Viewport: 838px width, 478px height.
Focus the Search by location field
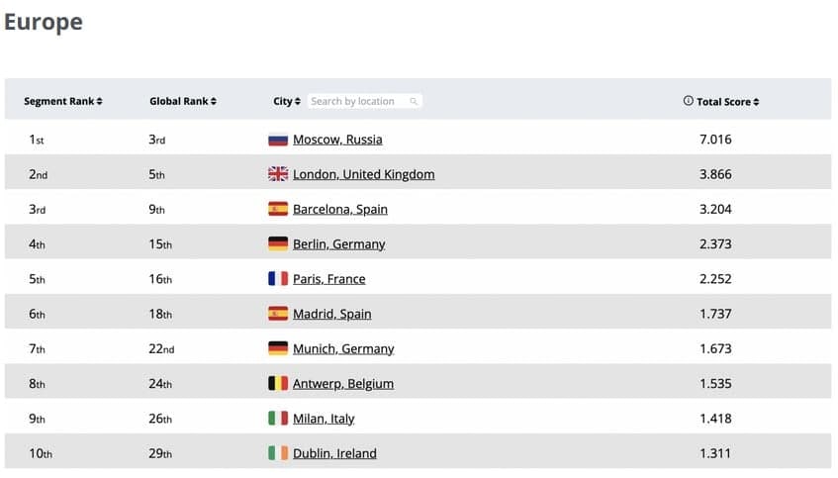[x=356, y=101]
